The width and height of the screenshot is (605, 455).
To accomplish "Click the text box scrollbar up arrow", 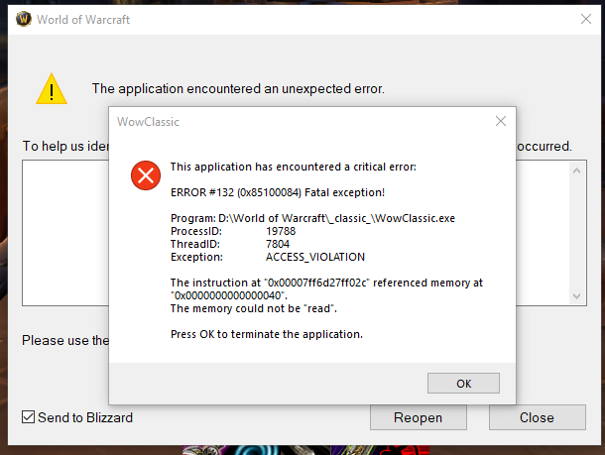I will point(578,171).
